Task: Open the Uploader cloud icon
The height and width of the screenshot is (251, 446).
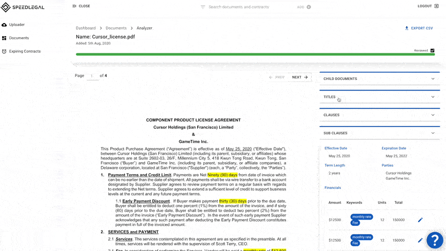Action: [4, 25]
